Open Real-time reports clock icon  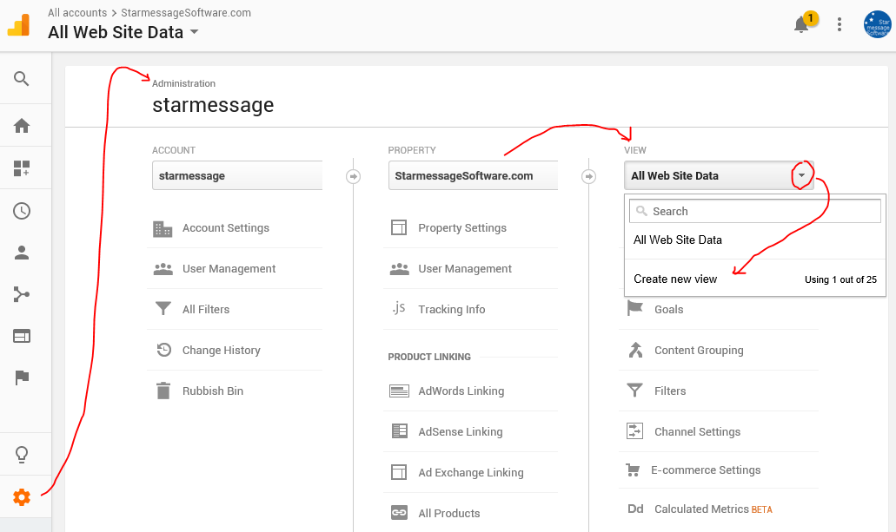pyautogui.click(x=22, y=211)
